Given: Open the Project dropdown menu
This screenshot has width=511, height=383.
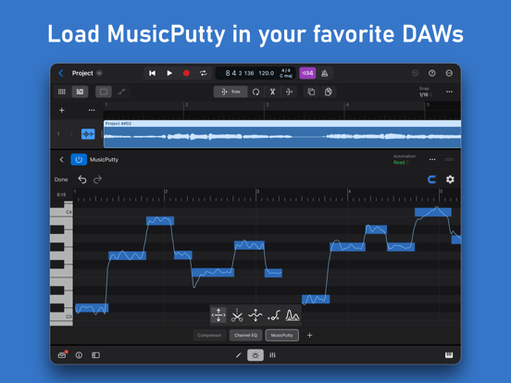Looking at the screenshot, I should [99, 73].
